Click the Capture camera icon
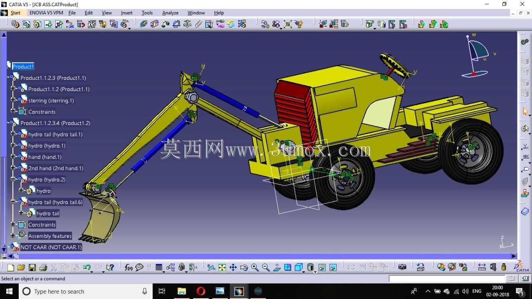The image size is (532, 299). [402, 267]
